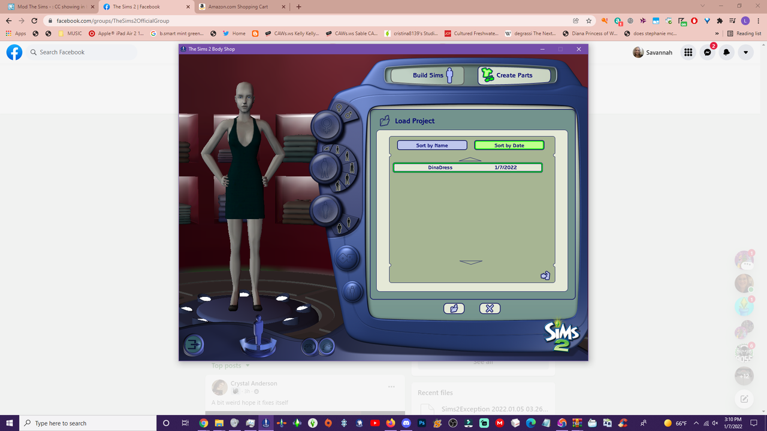This screenshot has height=431, width=767.
Task: Open the Facebook account dropdown
Action: (745, 53)
